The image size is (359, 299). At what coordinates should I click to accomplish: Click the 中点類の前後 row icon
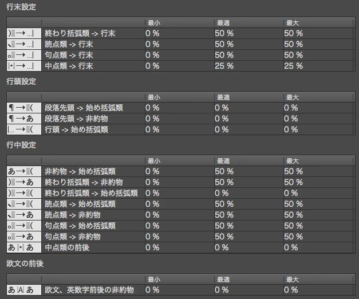[x=24, y=247]
